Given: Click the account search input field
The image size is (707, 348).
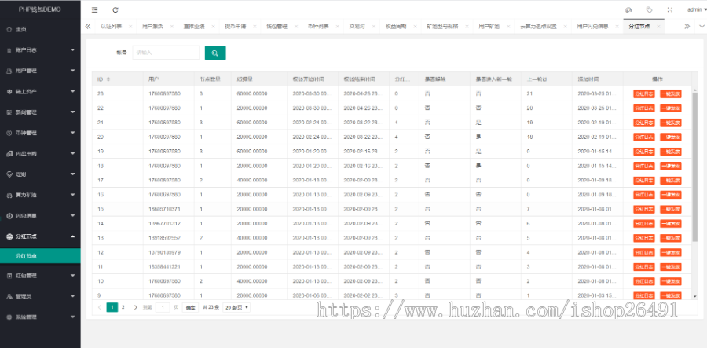Looking at the screenshot, I should (166, 53).
